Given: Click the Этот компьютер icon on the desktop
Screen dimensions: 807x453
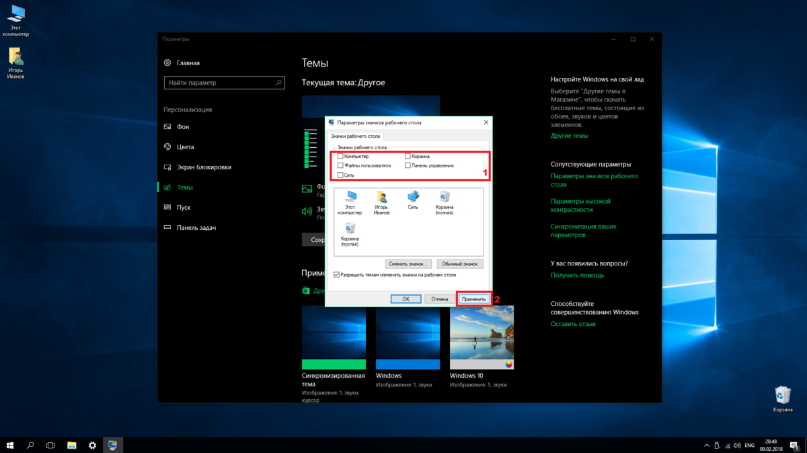Looking at the screenshot, I should [x=15, y=20].
